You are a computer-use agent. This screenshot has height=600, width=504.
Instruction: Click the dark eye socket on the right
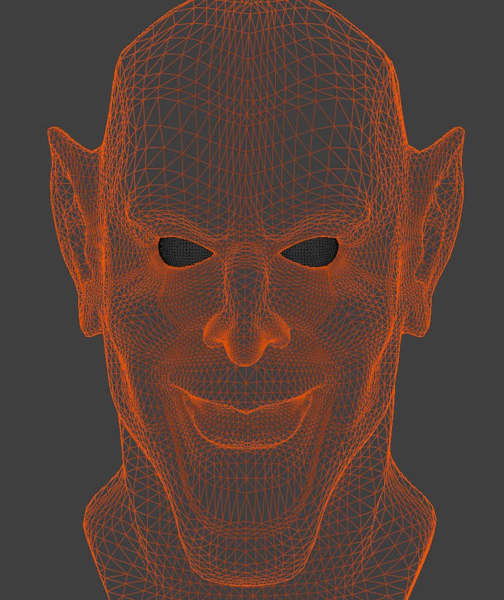(312, 251)
